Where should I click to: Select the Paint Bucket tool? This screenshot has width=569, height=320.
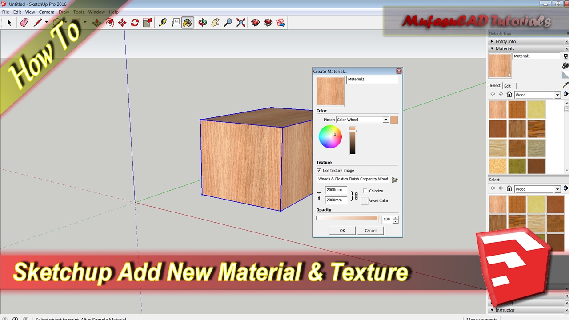(188, 23)
